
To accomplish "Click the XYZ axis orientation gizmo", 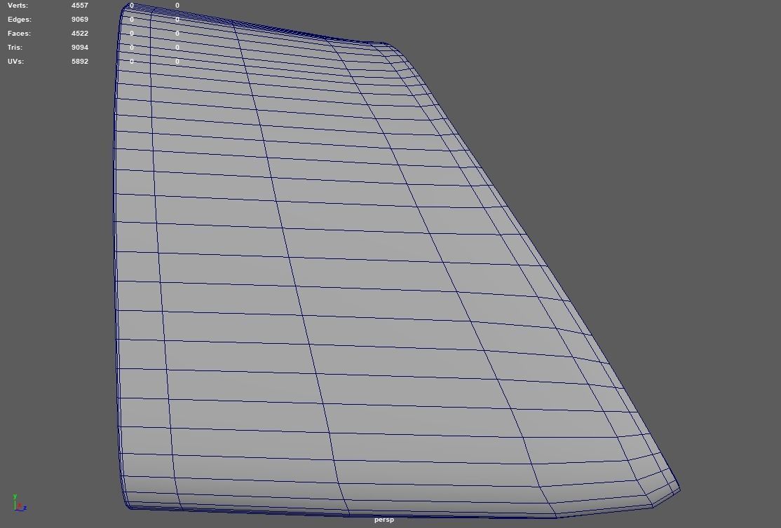I will pyautogui.click(x=20, y=503).
